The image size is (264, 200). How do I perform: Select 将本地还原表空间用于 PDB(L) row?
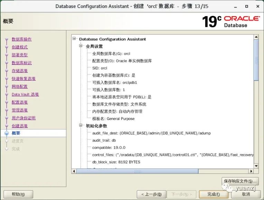click(122, 97)
